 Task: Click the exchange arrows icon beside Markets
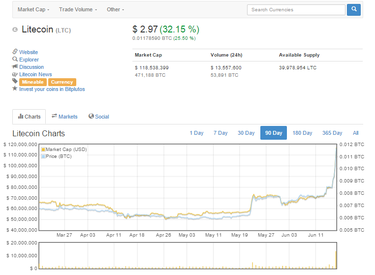54,116
